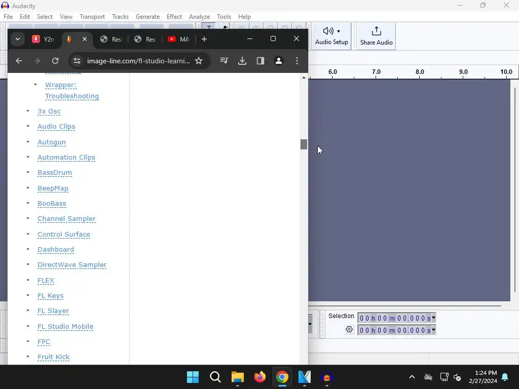Open Chrome three-dot menu
Screen dimensions: 519x389
click(x=297, y=61)
